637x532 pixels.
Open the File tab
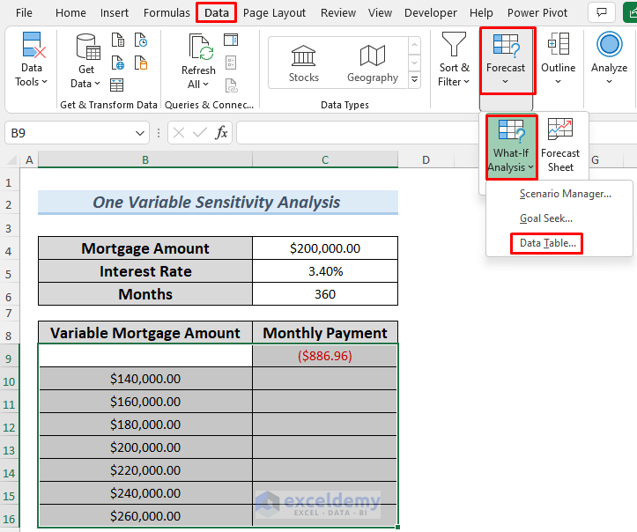(x=24, y=12)
